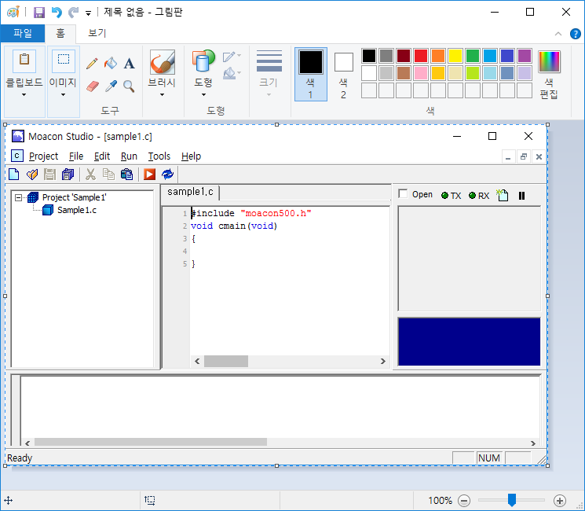Image resolution: width=585 pixels, height=511 pixels.
Task: Activate the 색 1 (Color 1) selector
Action: pos(310,74)
